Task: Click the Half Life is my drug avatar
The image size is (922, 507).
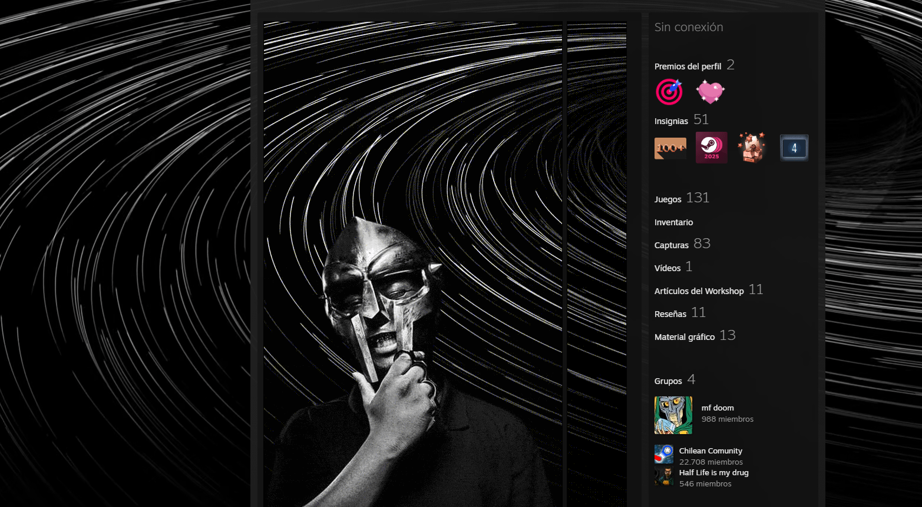Action: (664, 476)
